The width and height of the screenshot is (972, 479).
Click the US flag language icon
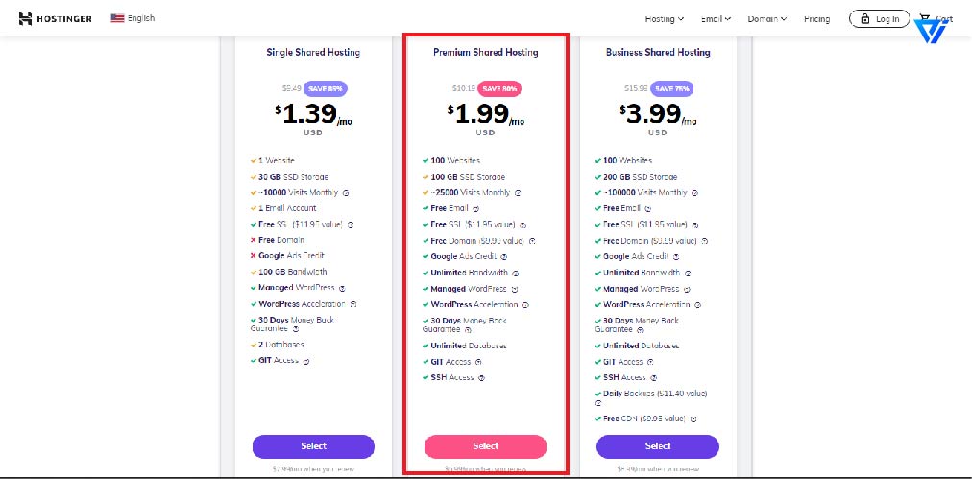(118, 18)
